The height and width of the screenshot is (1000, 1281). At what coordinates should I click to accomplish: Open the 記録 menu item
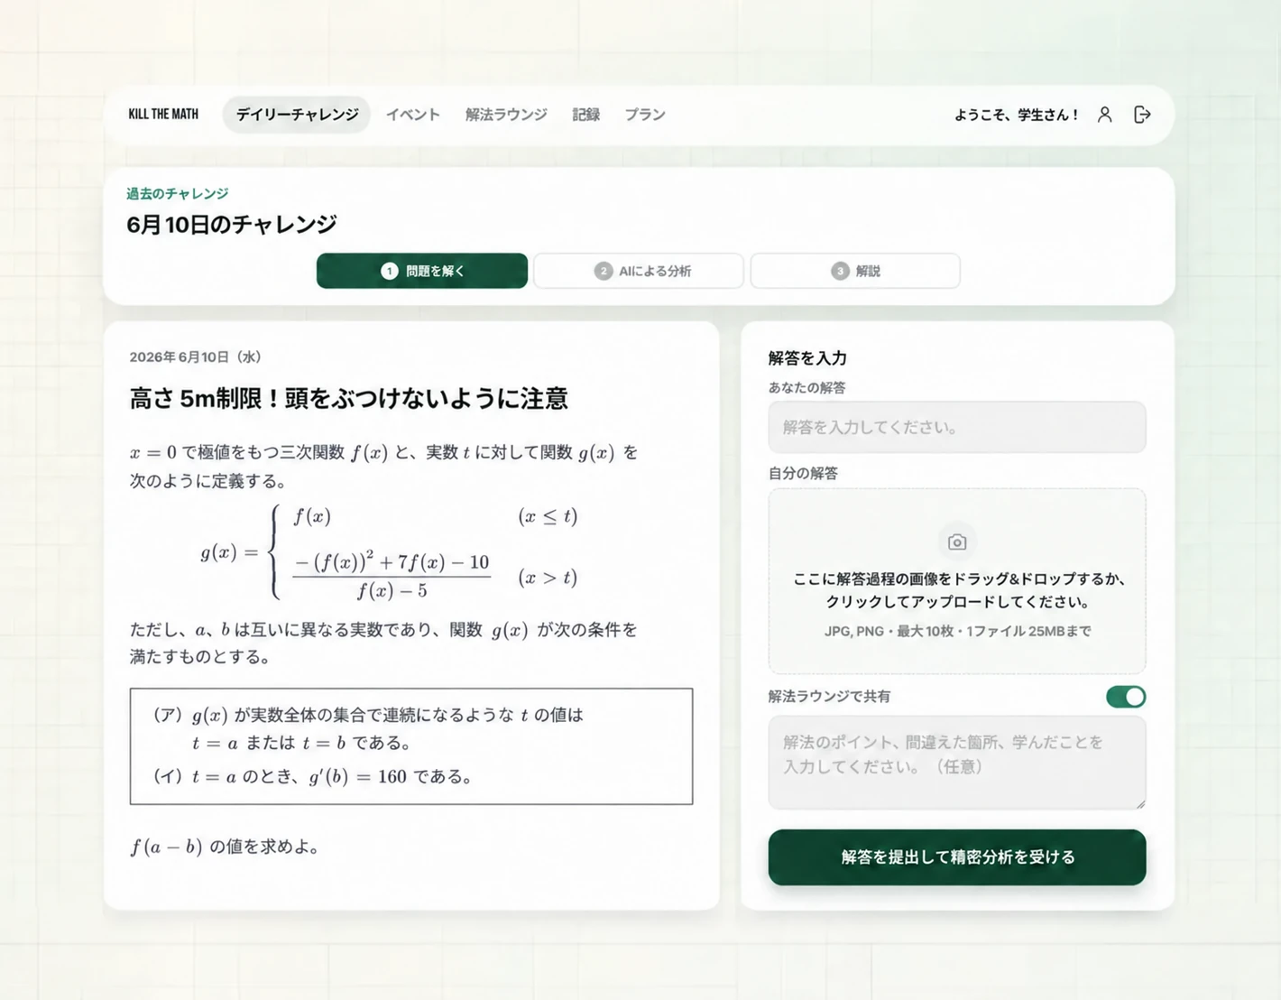[x=586, y=115]
